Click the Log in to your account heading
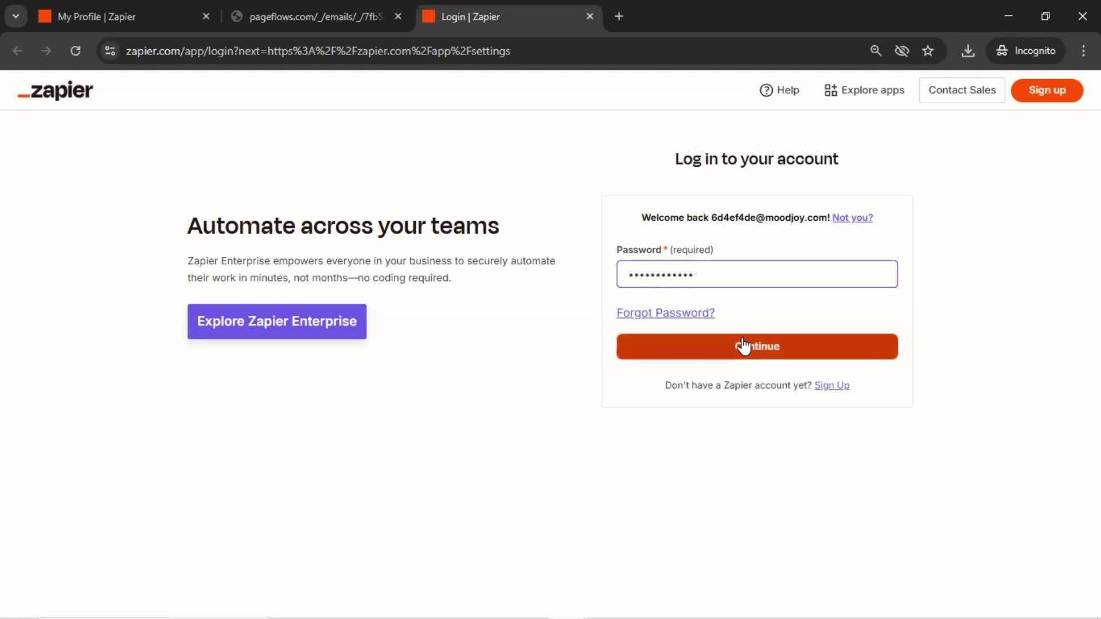The height and width of the screenshot is (619, 1101). (756, 159)
